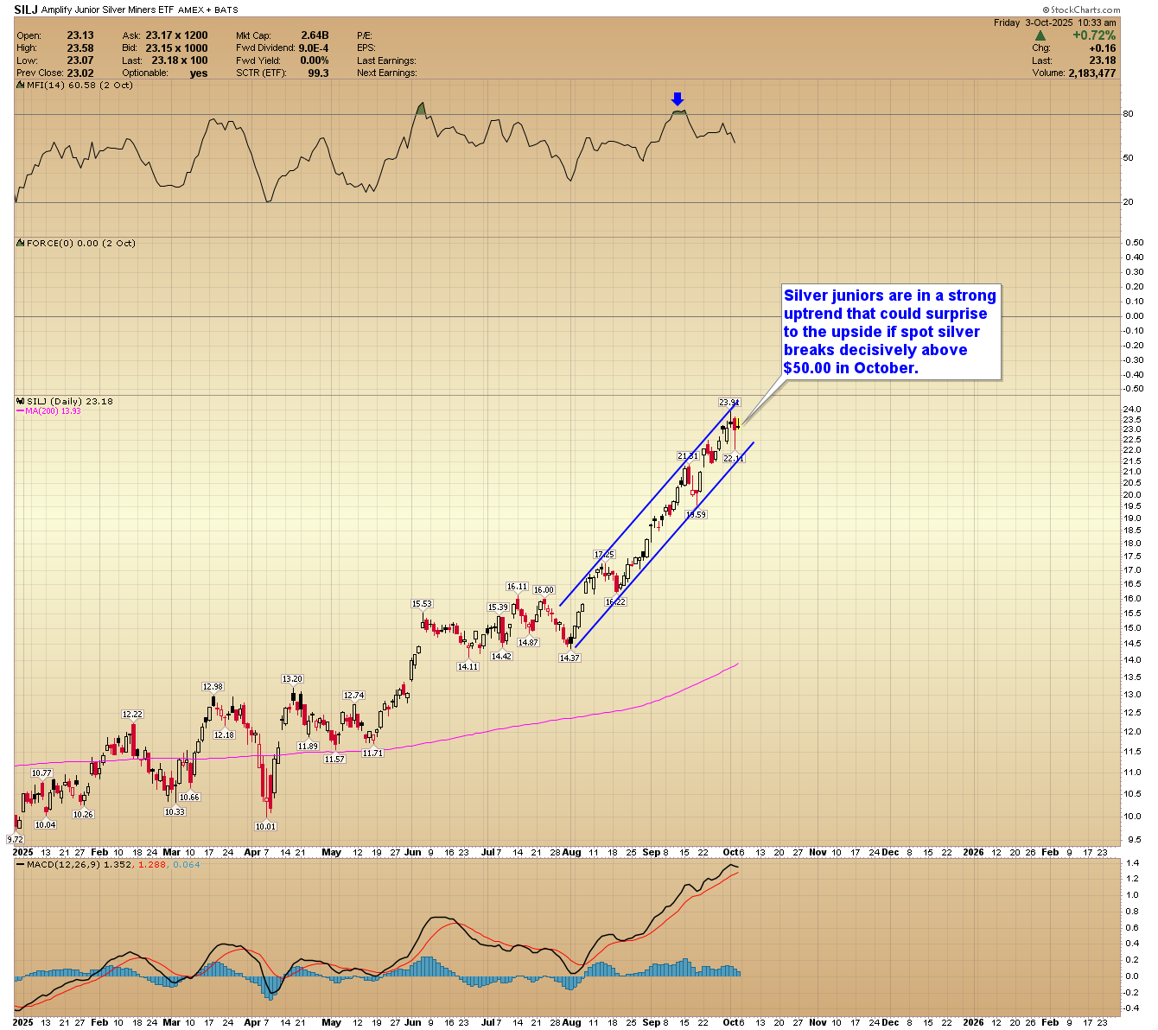Viewport: 1158px width, 1030px height.
Task: Click the blue silver juniors annotation box
Action: tap(890, 332)
